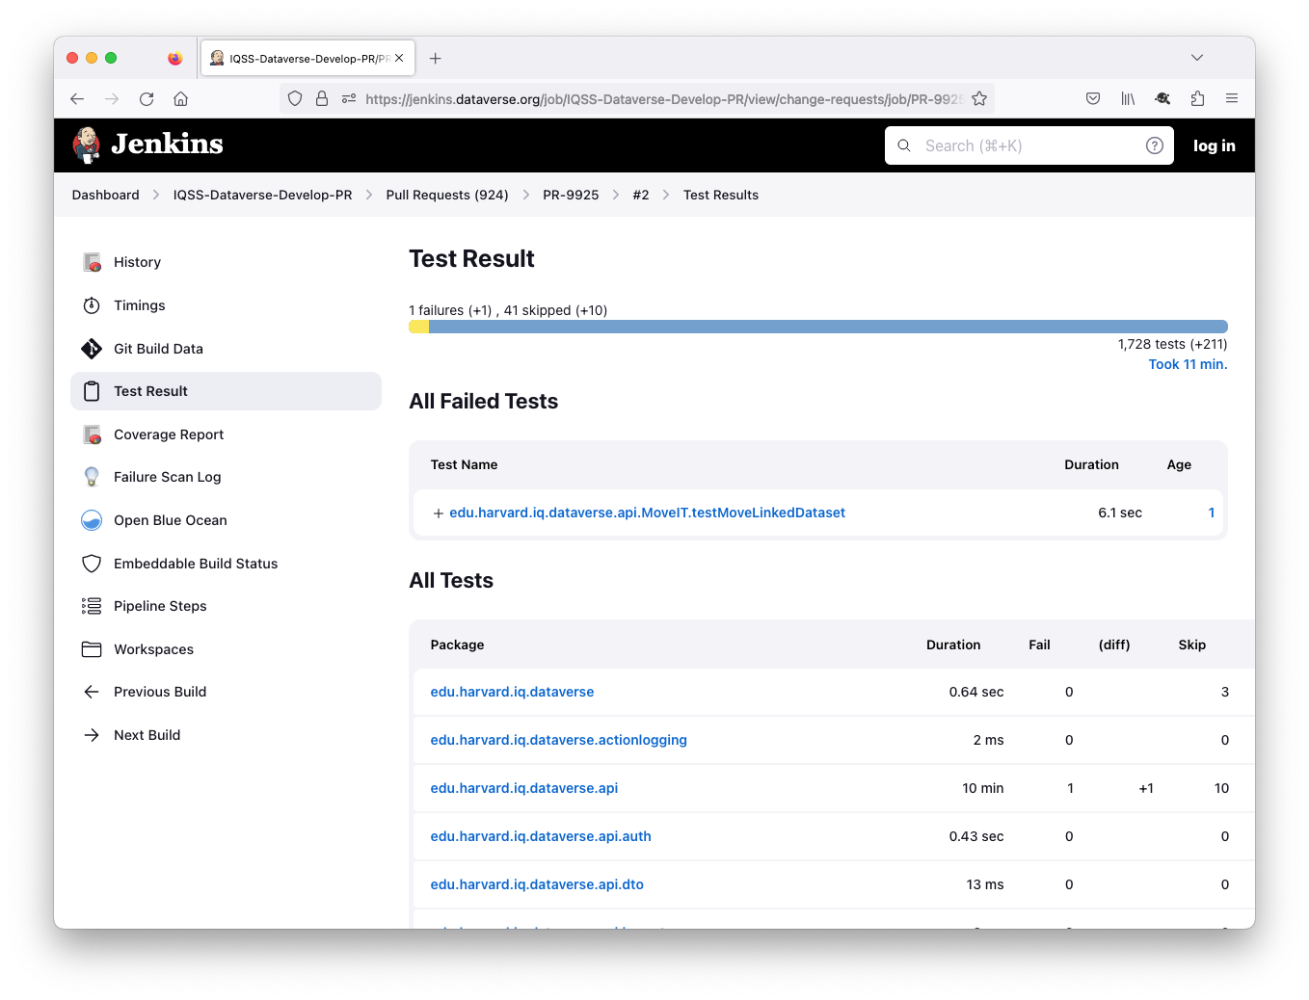Screen dimensions: 1309x1000
Task: Click the log in button
Action: [1214, 145]
